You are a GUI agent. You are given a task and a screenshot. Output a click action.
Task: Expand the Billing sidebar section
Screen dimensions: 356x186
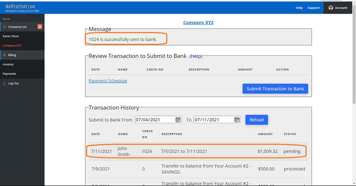pyautogui.click(x=12, y=55)
